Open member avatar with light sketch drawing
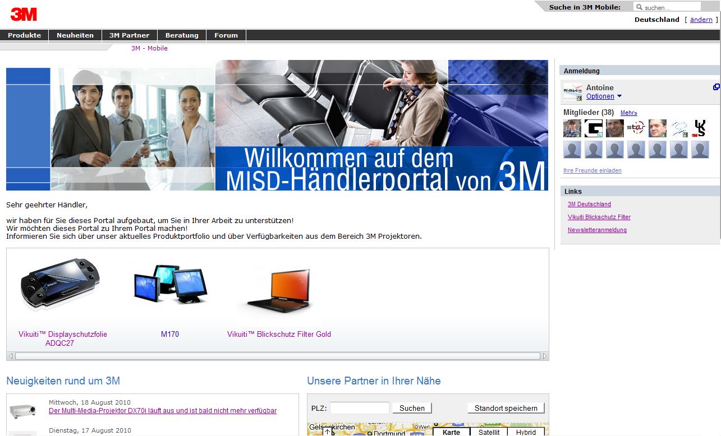This screenshot has width=721, height=436. tap(679, 128)
